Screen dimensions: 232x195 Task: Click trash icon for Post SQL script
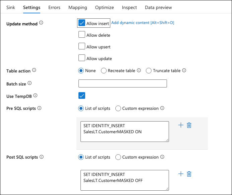(189, 174)
